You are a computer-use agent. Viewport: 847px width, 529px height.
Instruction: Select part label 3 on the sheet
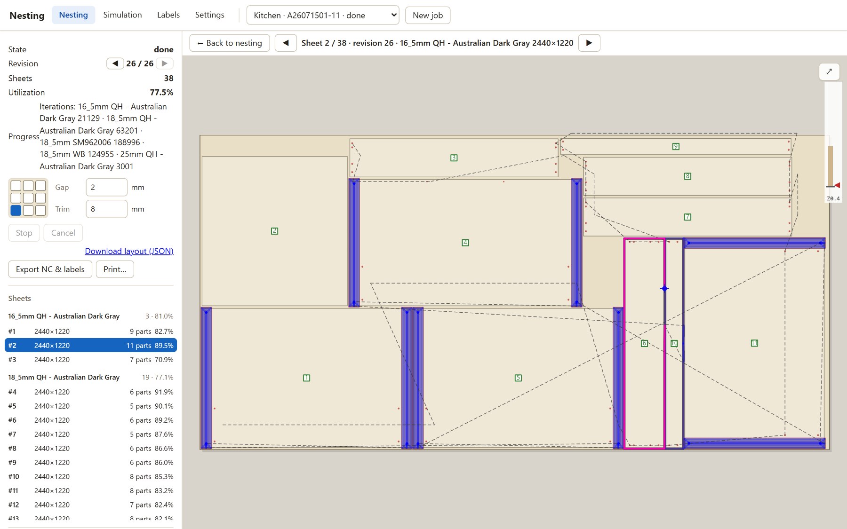[x=454, y=158]
